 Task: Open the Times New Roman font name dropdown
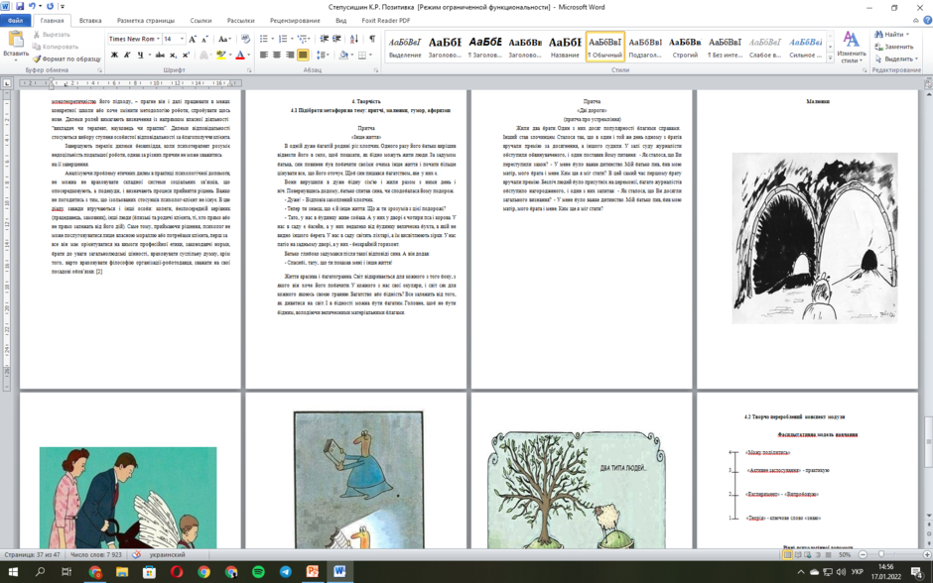(x=158, y=40)
